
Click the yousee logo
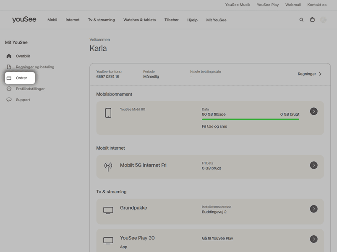tap(24, 20)
